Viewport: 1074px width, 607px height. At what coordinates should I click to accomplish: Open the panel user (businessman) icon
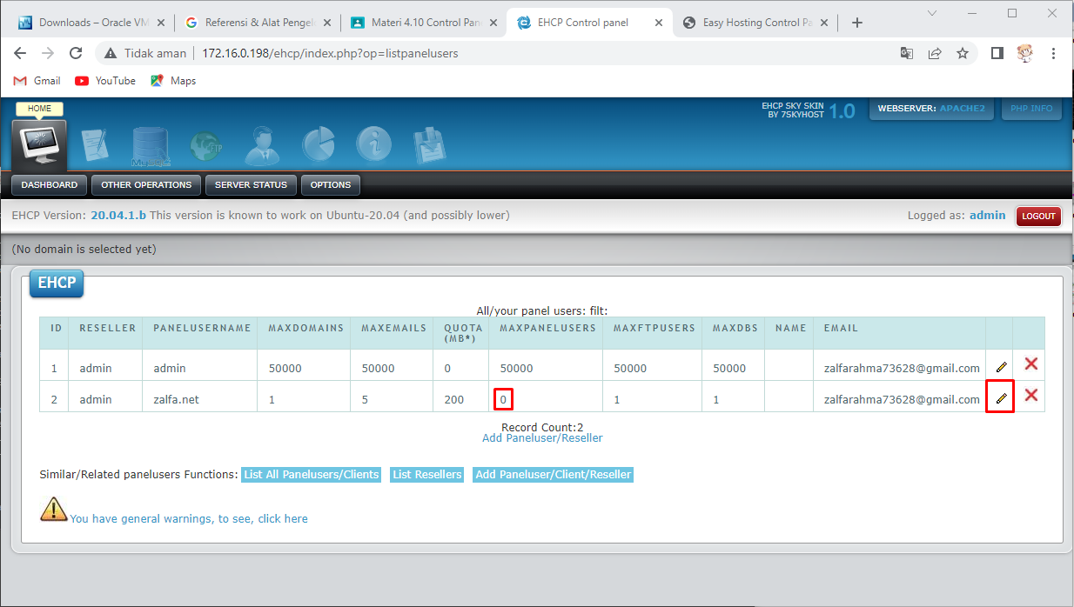262,146
